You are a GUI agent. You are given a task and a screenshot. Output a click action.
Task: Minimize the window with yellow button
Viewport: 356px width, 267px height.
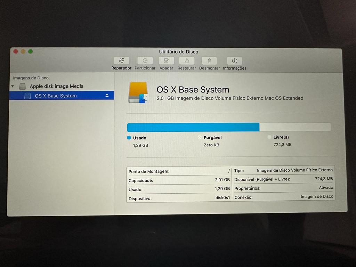(23, 51)
